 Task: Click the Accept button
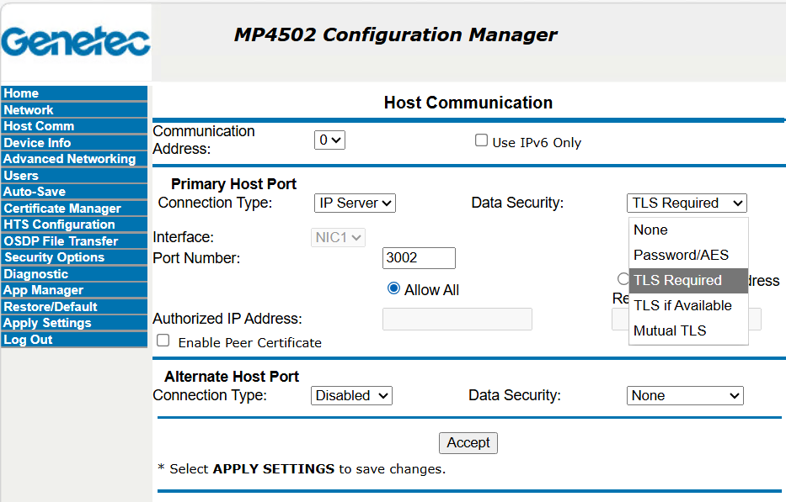(x=468, y=443)
